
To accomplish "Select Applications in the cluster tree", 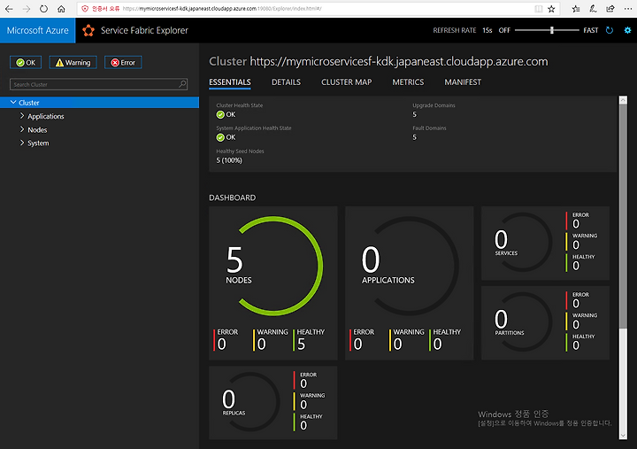I will click(46, 116).
